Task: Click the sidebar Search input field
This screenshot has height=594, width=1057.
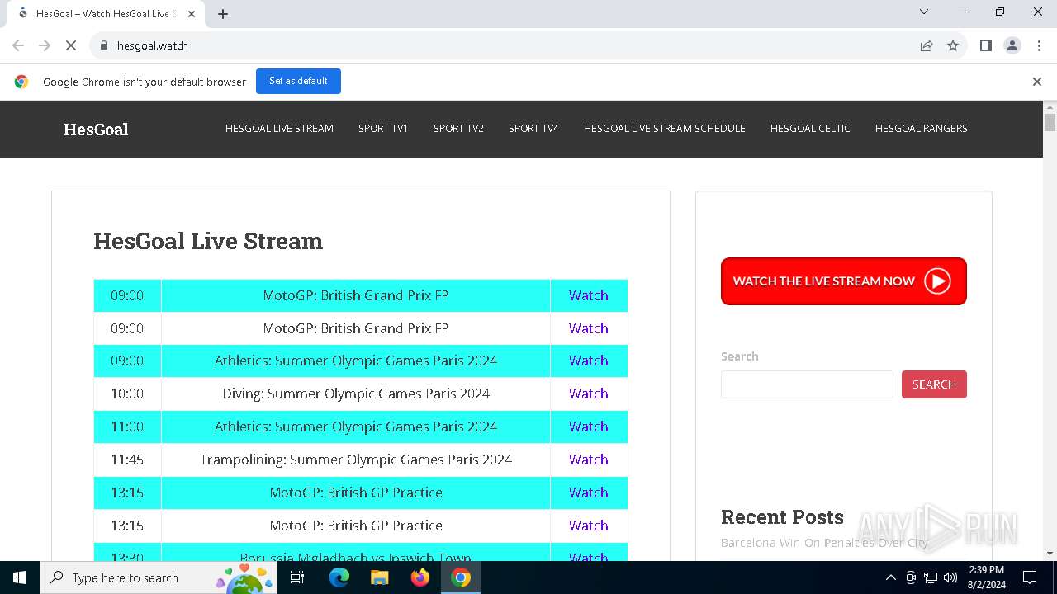Action: [807, 384]
